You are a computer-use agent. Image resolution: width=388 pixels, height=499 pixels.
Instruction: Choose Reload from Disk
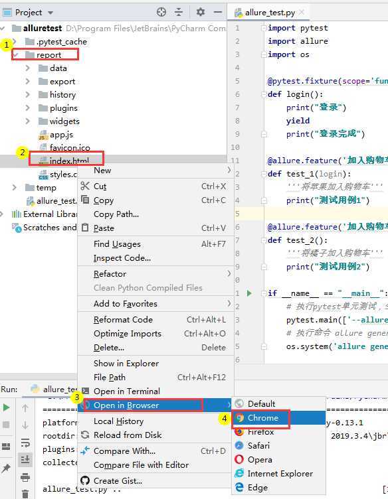(155, 435)
